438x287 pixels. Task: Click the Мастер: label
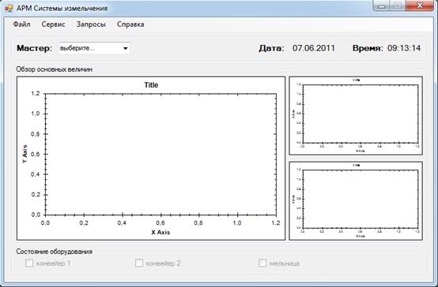point(34,48)
